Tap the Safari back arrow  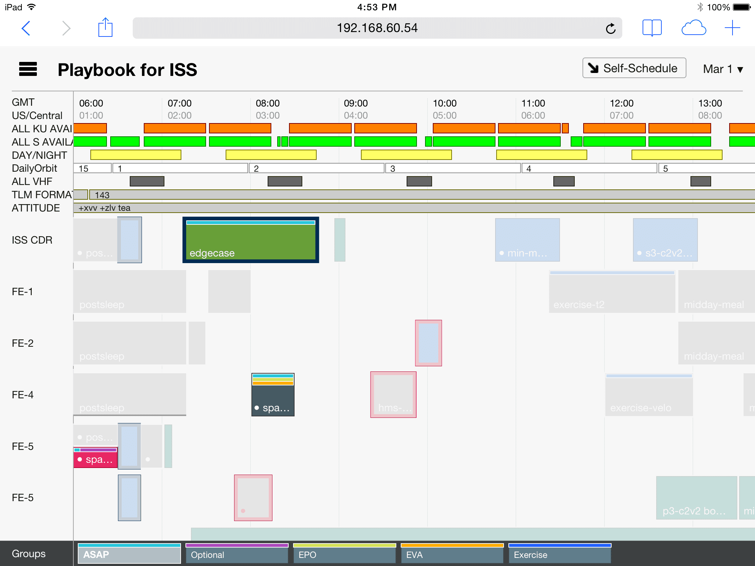click(x=26, y=28)
